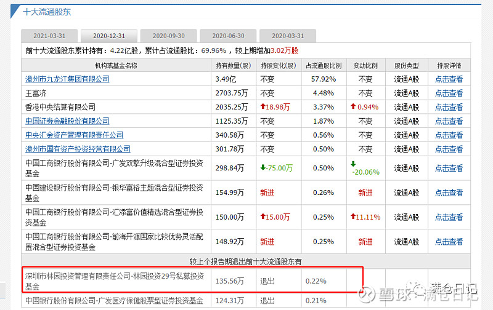This screenshot has height=310, width=493.
Task: Click the 占流通股比例 column header
Action: point(324,66)
